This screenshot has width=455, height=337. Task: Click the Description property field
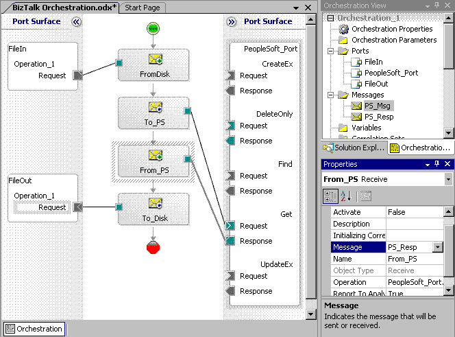pos(415,224)
